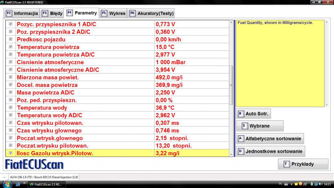Open the volume speaker tray icon

pos(321,184)
